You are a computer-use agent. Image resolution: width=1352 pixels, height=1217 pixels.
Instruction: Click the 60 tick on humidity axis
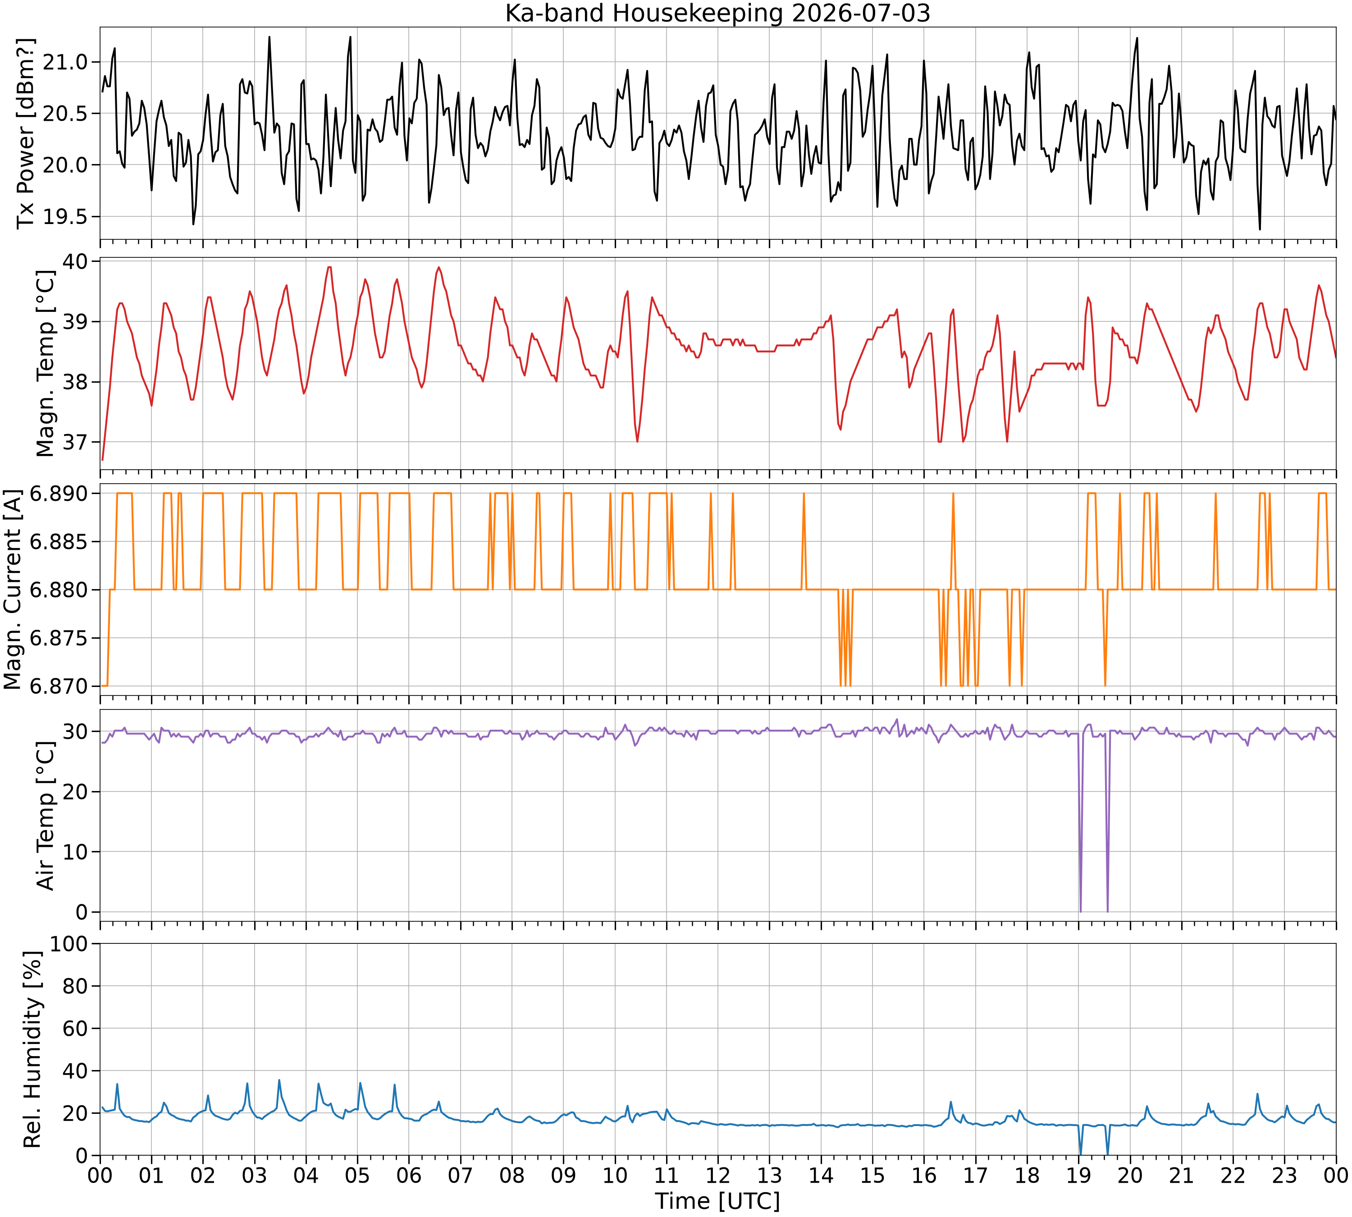point(76,1029)
